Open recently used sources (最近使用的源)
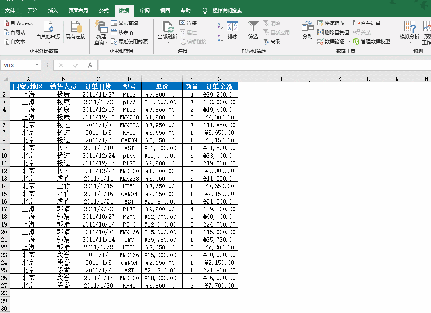 129,41
